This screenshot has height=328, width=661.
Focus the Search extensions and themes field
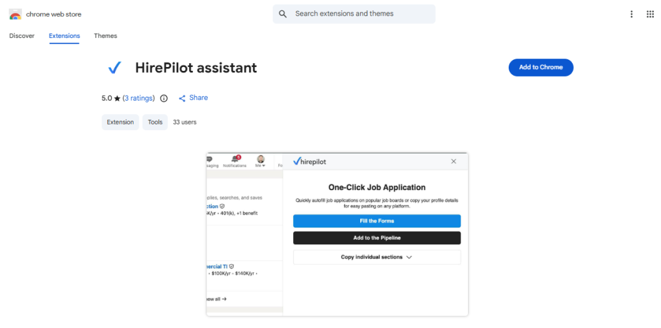pos(354,14)
